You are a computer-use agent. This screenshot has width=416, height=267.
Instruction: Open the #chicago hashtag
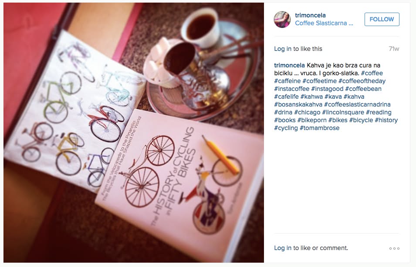307,112
